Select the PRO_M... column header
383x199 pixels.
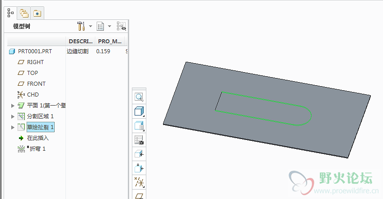(110, 41)
